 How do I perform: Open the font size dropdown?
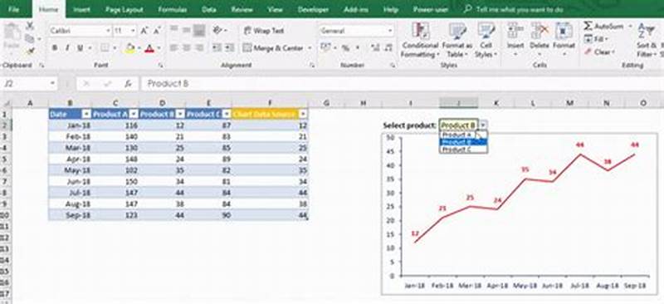tap(133, 31)
